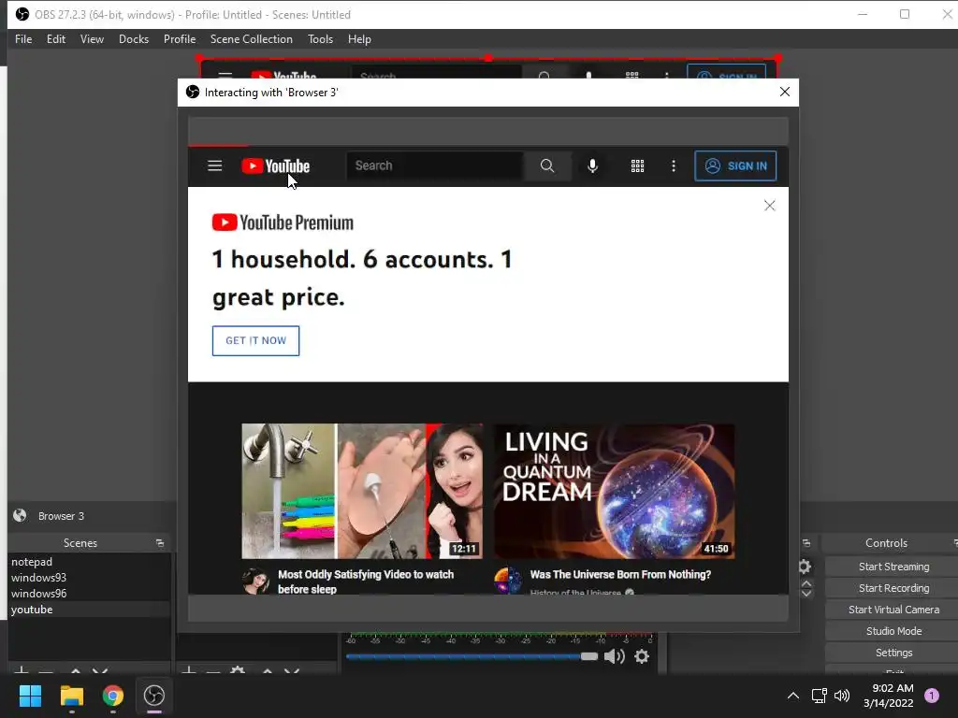Viewport: 958px width, 718px height.
Task: Click 'Most Oddly Satisfying Video to watch' title
Action: 366,582
